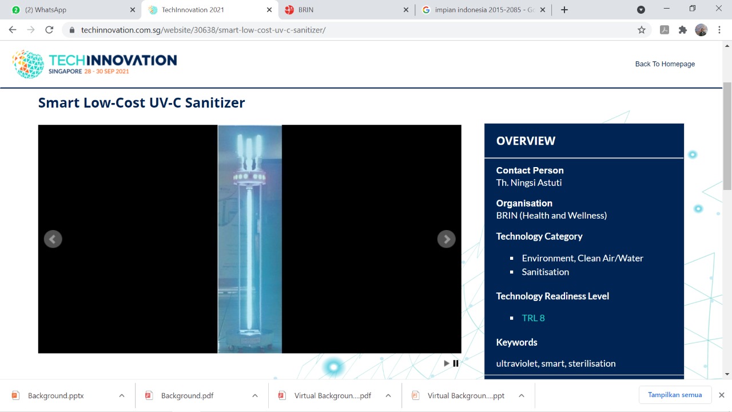Viewport: 732px width, 412px height.
Task: Expand options for Background.pdf download
Action: pos(255,395)
